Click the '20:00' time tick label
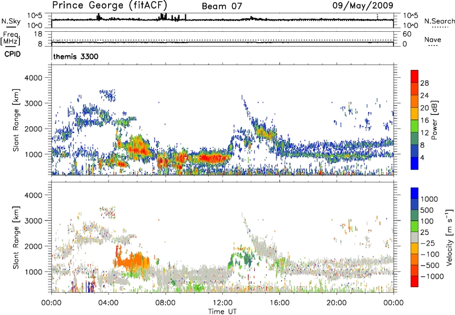Image resolution: width=455 pixels, height=315 pixels. pos(336,303)
